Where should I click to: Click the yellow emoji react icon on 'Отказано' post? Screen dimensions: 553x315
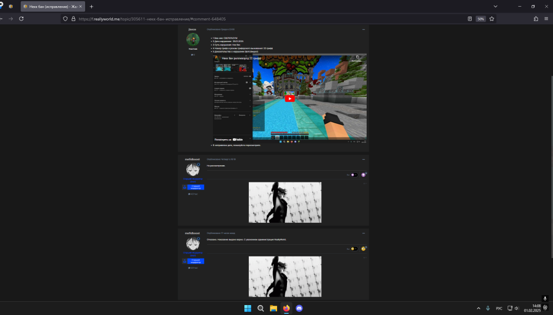point(363,249)
